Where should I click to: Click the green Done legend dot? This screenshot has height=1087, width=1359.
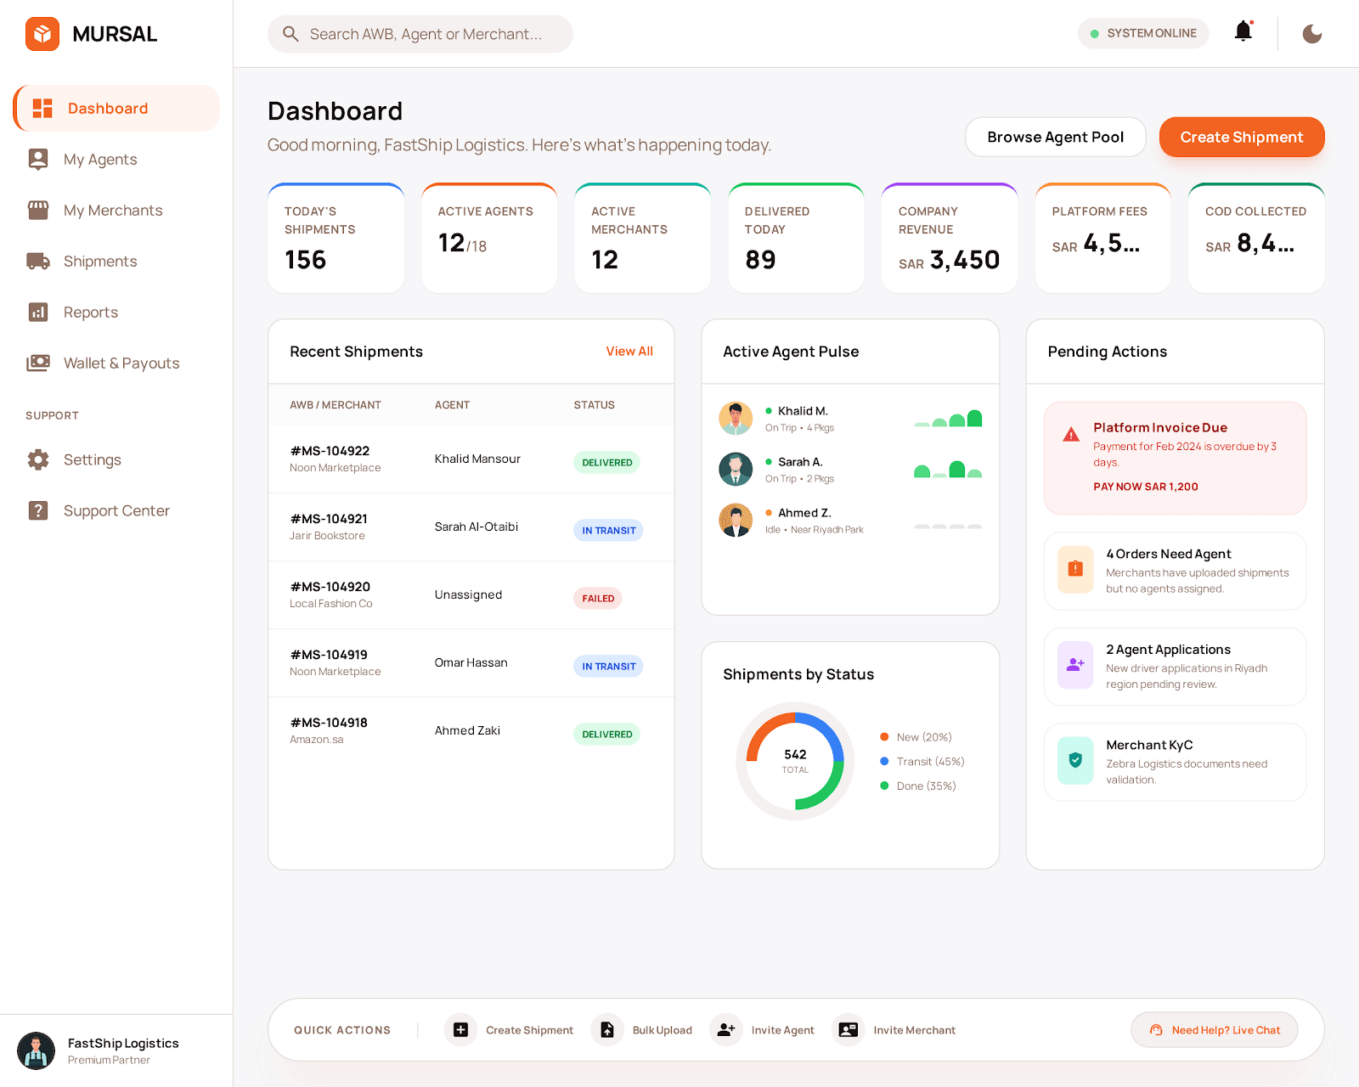coord(885,786)
